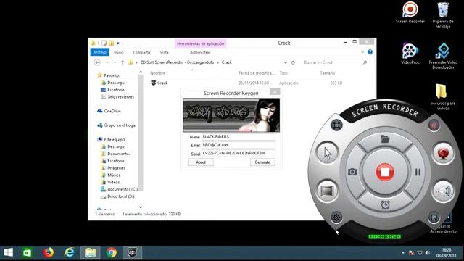
Task: Click Generate in the keygen window
Action: tap(262, 162)
